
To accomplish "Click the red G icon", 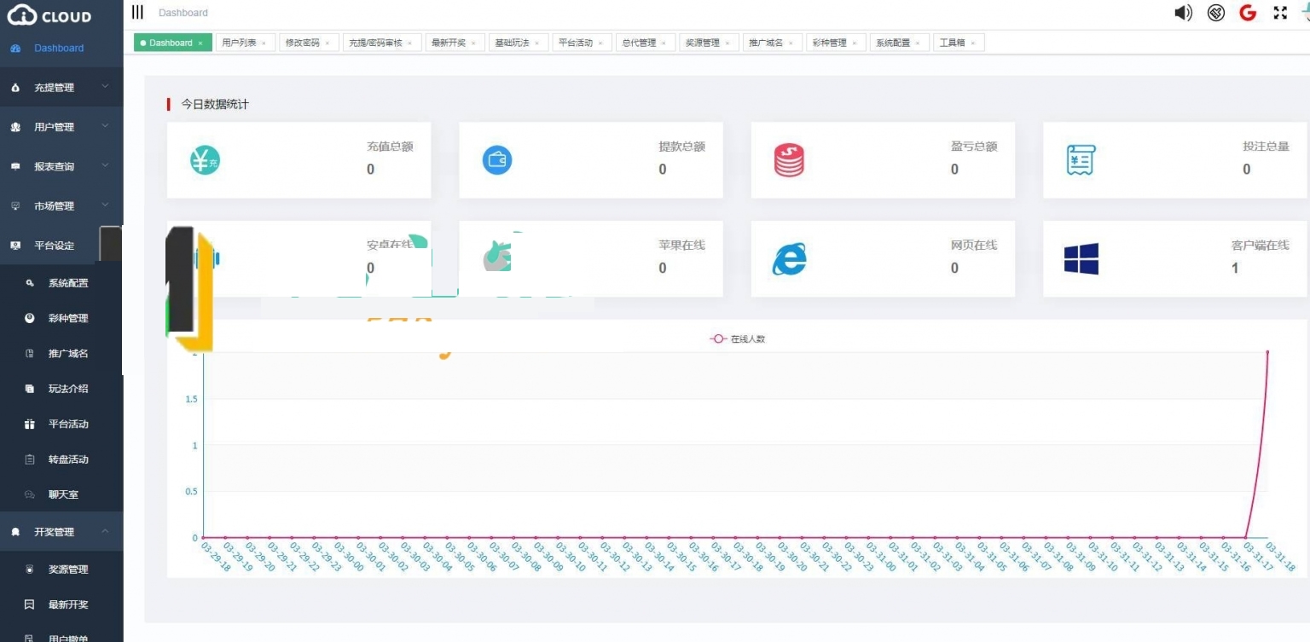I will (x=1248, y=13).
